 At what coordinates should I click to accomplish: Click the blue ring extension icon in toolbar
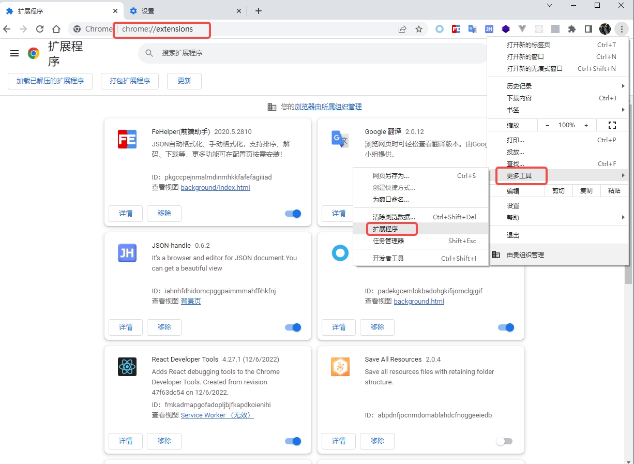440,29
